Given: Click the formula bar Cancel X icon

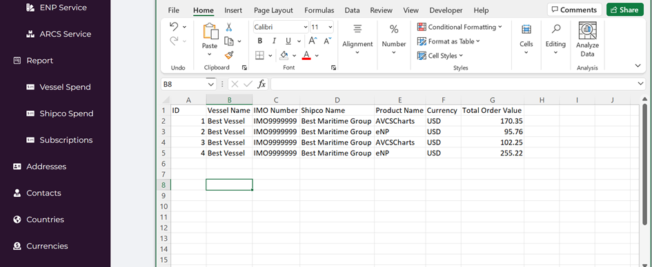Looking at the screenshot, I should [x=235, y=84].
